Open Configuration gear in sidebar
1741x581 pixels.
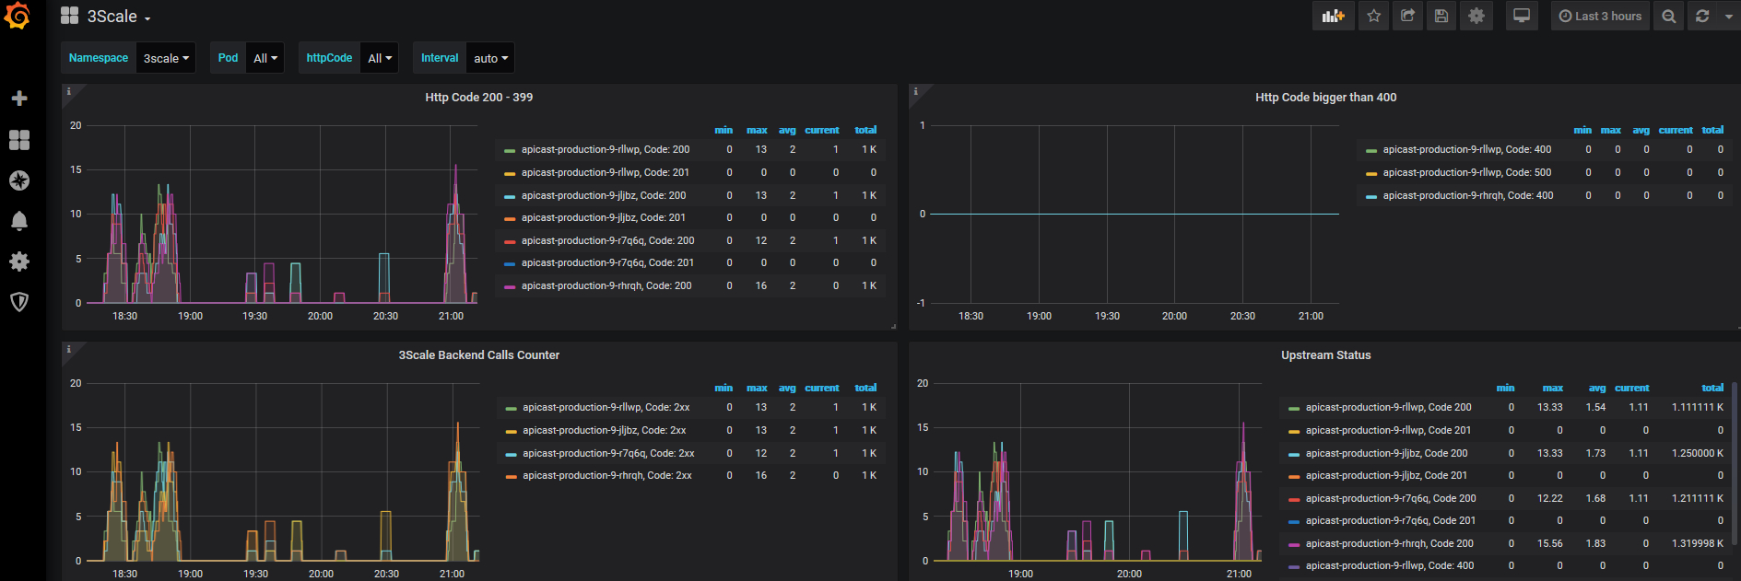click(18, 261)
